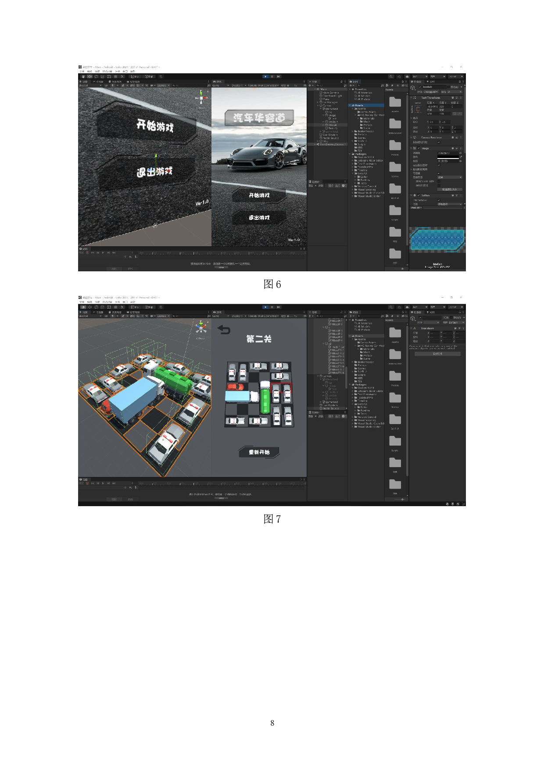Image resolution: width=544 pixels, height=770 pixels.
Task: Click the 设置原生大小 button in the Image component
Action: point(449,190)
